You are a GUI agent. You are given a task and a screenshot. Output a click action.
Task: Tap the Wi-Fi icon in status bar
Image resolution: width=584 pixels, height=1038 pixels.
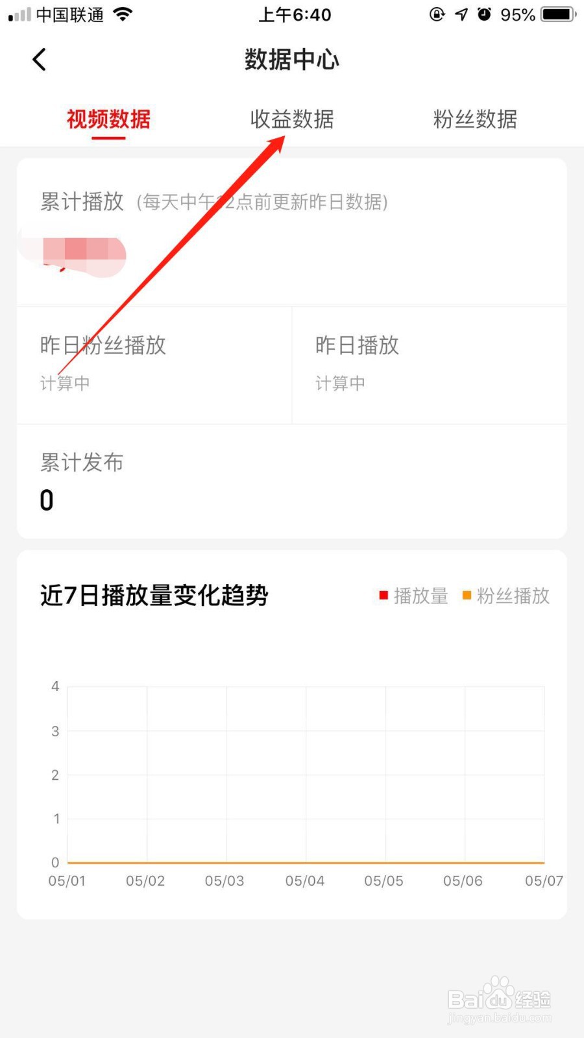click(x=122, y=14)
